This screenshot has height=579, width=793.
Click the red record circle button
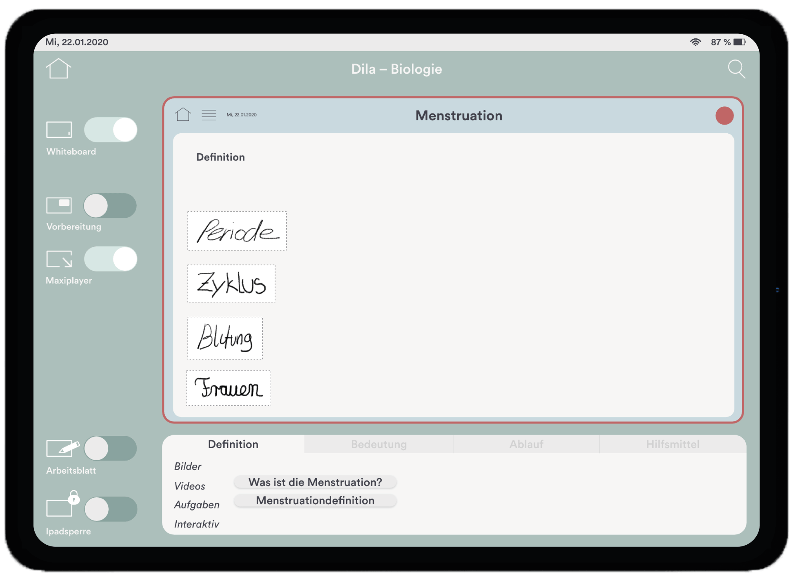pos(724,116)
